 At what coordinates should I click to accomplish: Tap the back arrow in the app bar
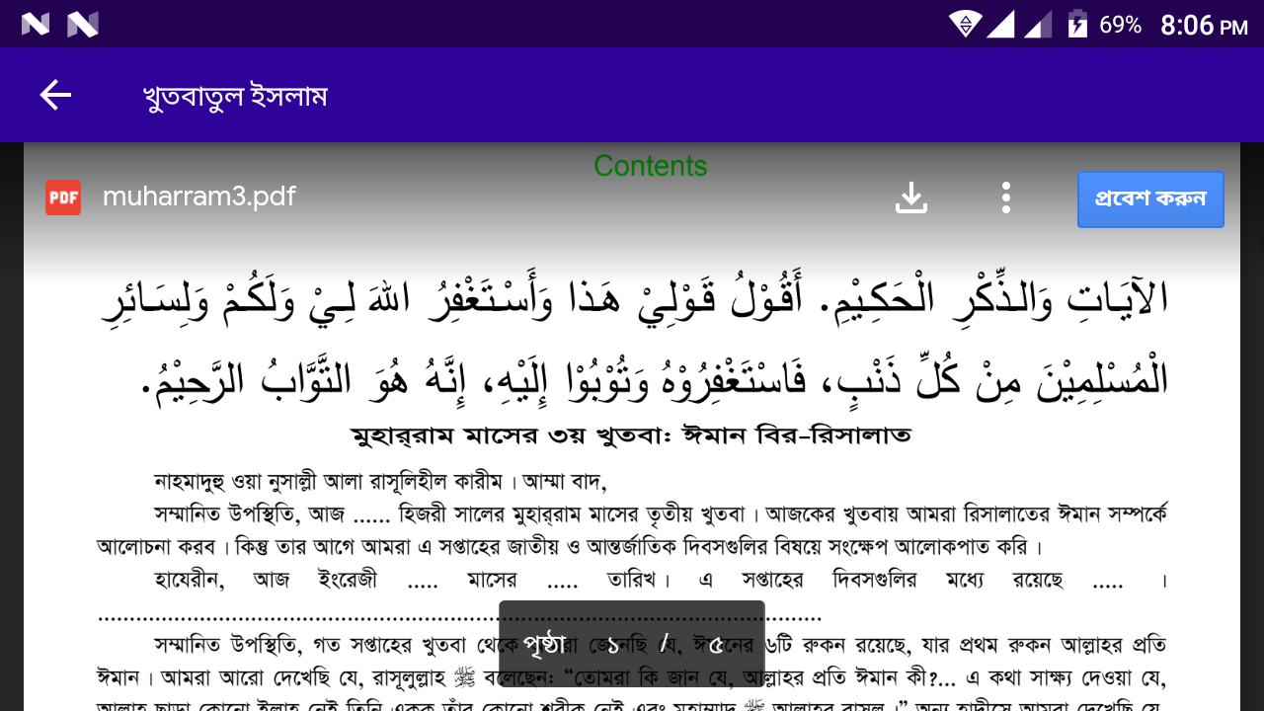(x=55, y=95)
